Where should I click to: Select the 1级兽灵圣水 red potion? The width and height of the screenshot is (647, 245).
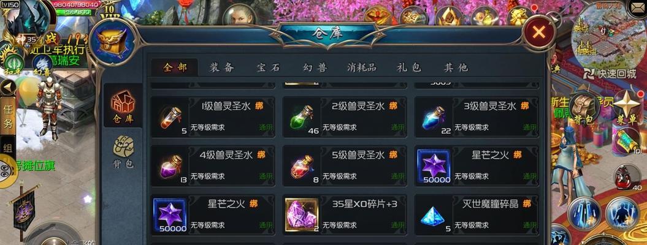click(x=213, y=118)
